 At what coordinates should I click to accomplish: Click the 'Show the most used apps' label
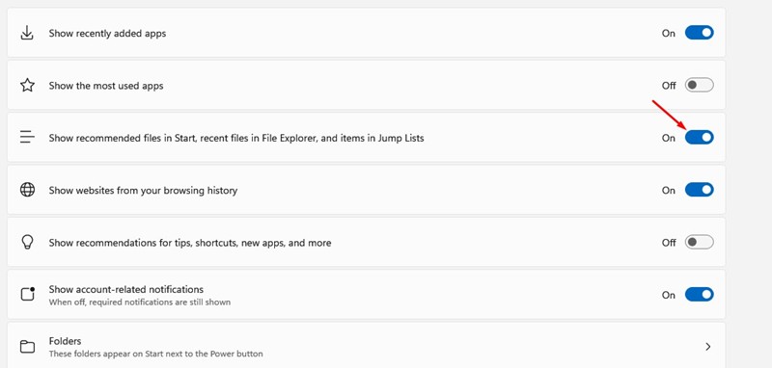click(106, 86)
